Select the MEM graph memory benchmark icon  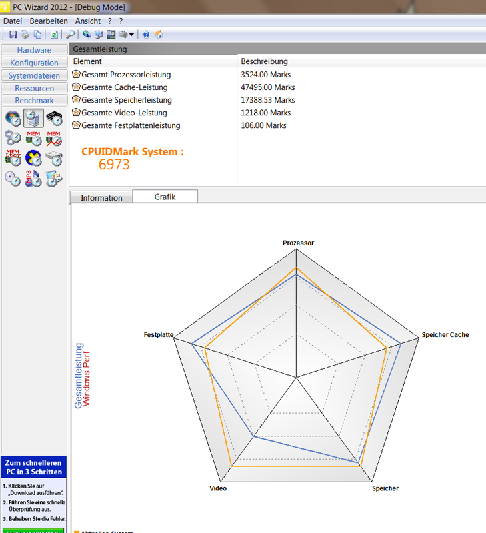(54, 138)
